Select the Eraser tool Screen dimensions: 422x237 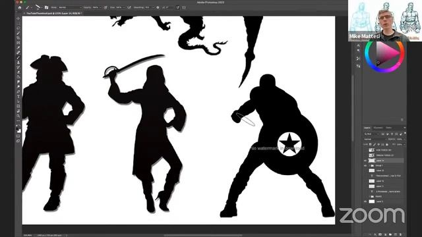pyautogui.click(x=18, y=72)
